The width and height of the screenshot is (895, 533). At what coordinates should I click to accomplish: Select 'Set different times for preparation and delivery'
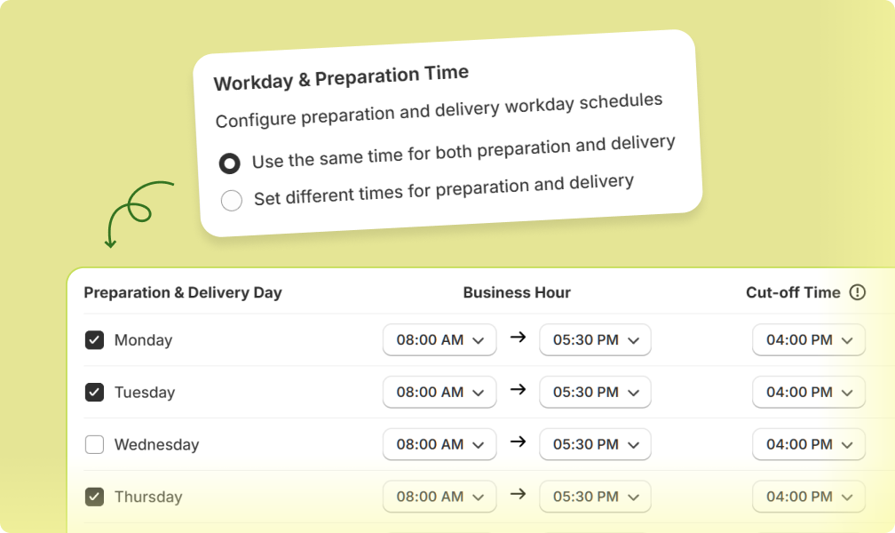(x=232, y=201)
